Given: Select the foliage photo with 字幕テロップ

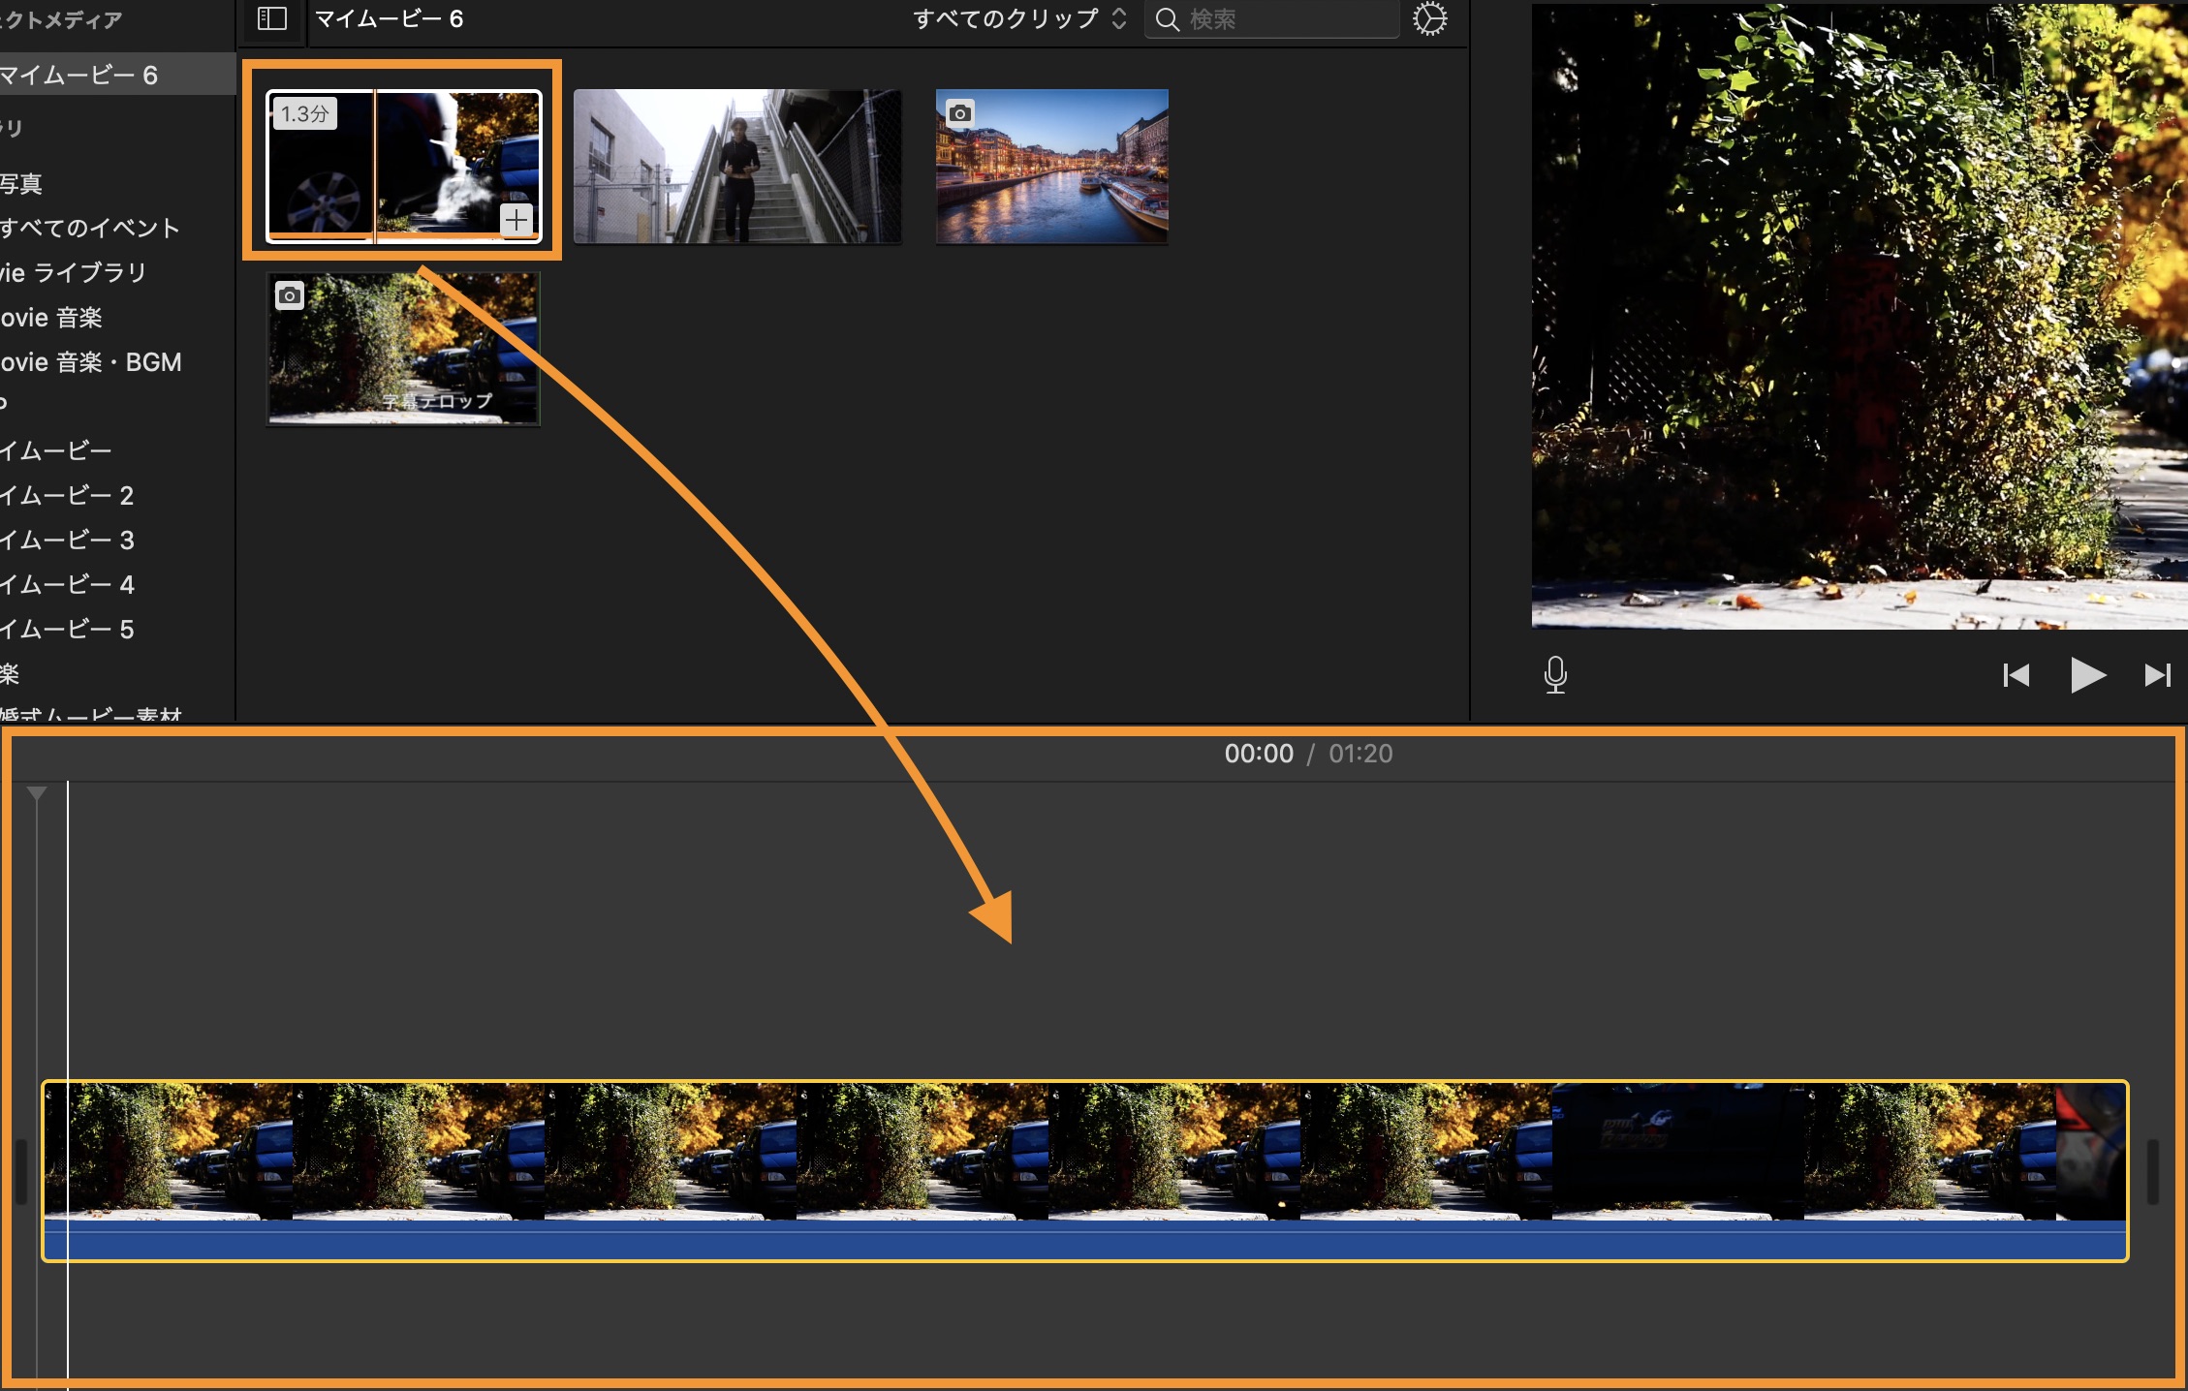Looking at the screenshot, I should [x=403, y=349].
